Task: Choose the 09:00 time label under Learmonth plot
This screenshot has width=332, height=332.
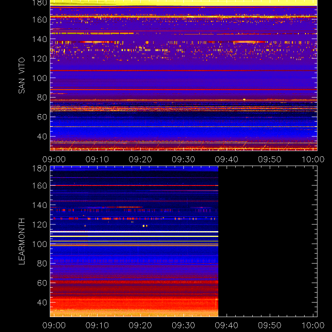Action: point(54,325)
